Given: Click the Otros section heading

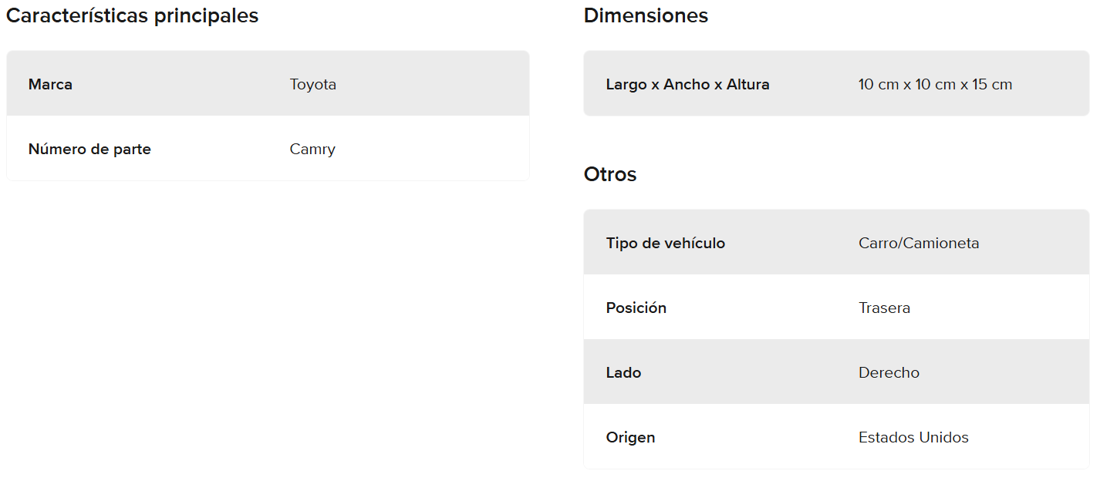Looking at the screenshot, I should (x=610, y=174).
